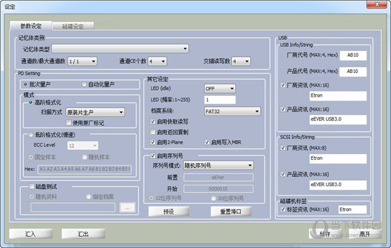This screenshot has height=248, width=391.
Task: Select the 随机资料 radio button
Action: 31,197
